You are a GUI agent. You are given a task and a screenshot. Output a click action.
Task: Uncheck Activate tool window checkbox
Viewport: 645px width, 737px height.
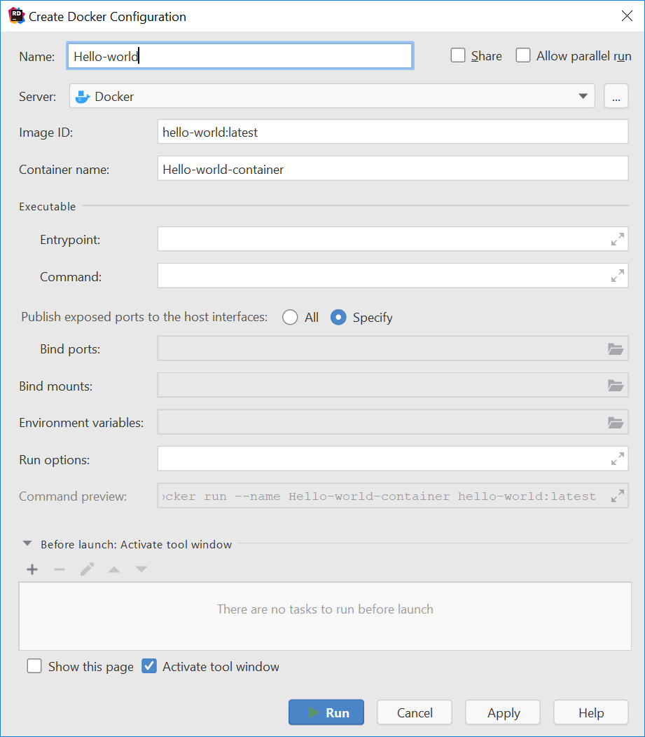149,666
